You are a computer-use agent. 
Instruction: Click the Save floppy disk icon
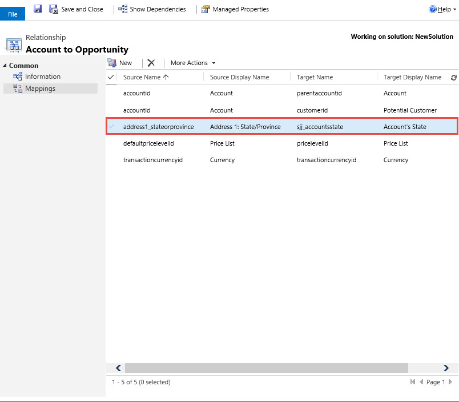[38, 9]
